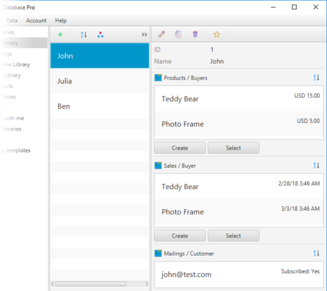Add a new record with green plus icon
Image resolution: width=327 pixels, height=291 pixels.
tap(60, 34)
